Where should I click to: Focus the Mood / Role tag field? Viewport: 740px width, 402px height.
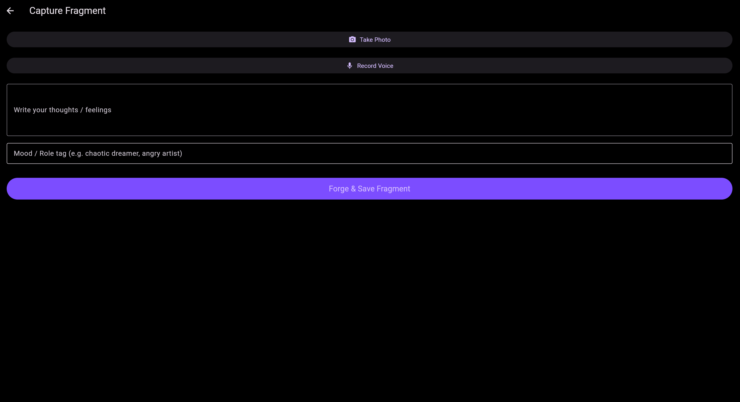click(369, 153)
